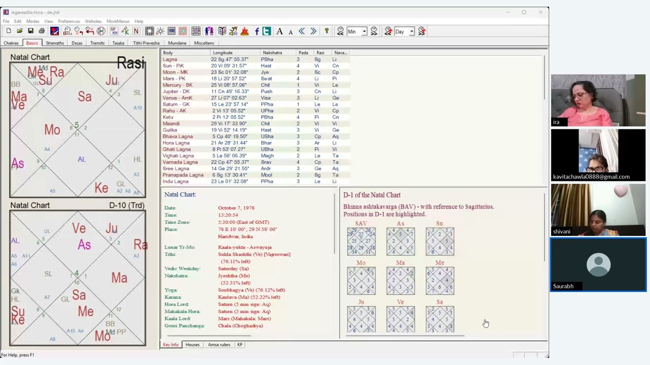Select the Houses bottom tab

click(192, 345)
